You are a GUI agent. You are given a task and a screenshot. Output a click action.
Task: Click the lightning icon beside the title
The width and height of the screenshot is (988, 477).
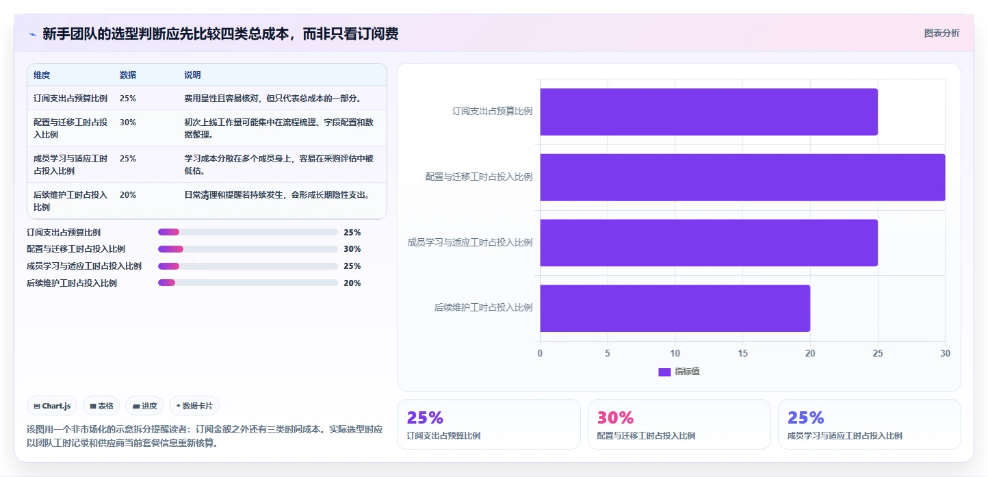click(32, 34)
